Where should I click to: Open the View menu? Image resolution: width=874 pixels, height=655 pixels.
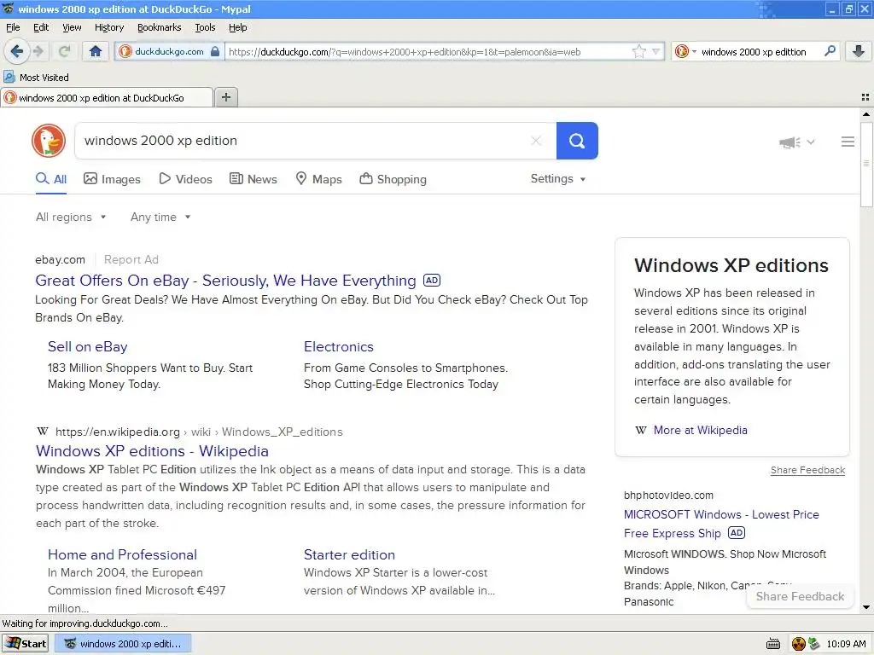point(72,27)
